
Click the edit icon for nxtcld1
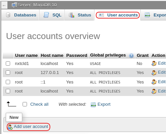click(154, 63)
